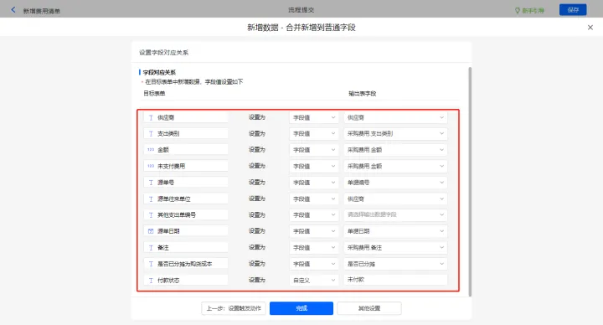The image size is (603, 325).
Task: Open the 字段值 dropdown in the 金额 row
Action: [314, 150]
